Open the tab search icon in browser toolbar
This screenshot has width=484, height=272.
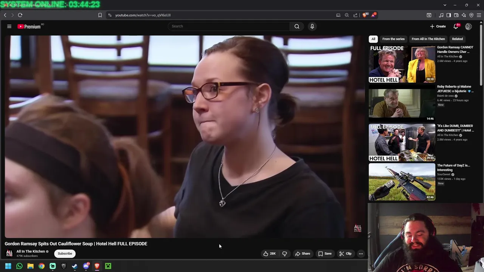point(429,15)
